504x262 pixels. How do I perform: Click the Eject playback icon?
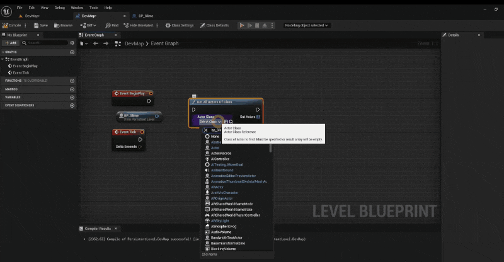pos(265,25)
